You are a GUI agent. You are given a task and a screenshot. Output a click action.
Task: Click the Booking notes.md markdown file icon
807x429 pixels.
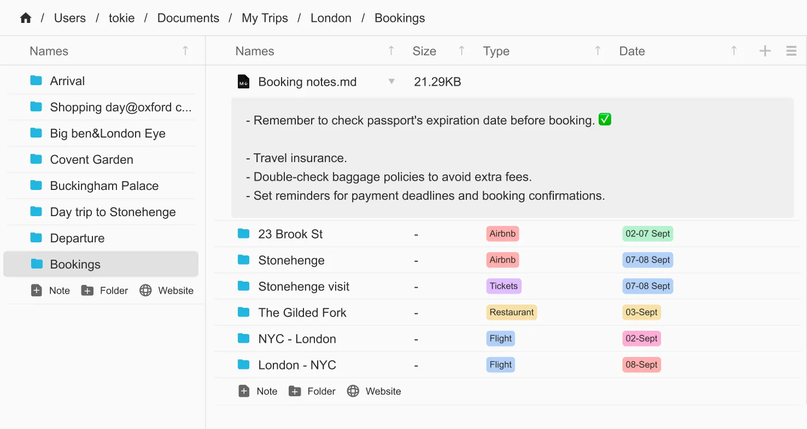point(243,82)
